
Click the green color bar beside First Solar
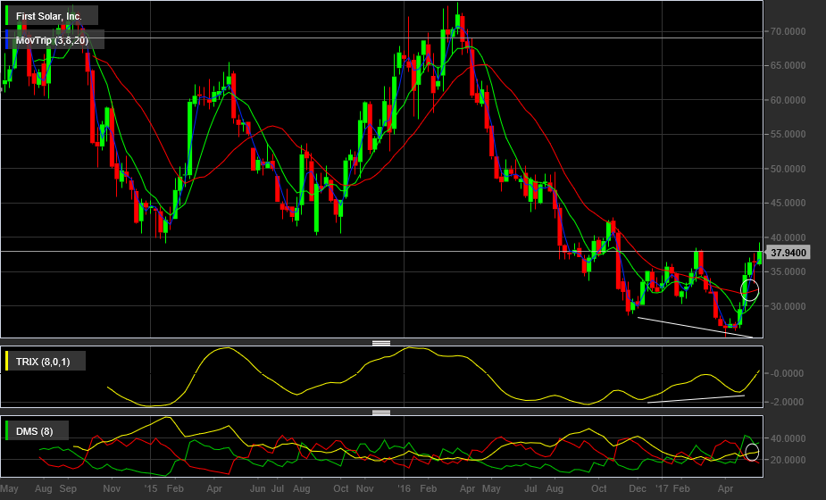[7, 15]
